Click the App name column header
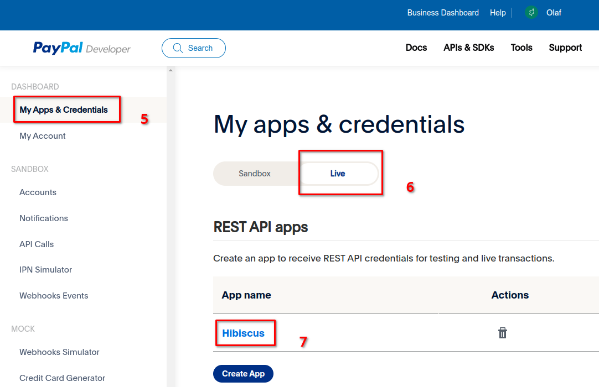This screenshot has width=599, height=387. [246, 295]
